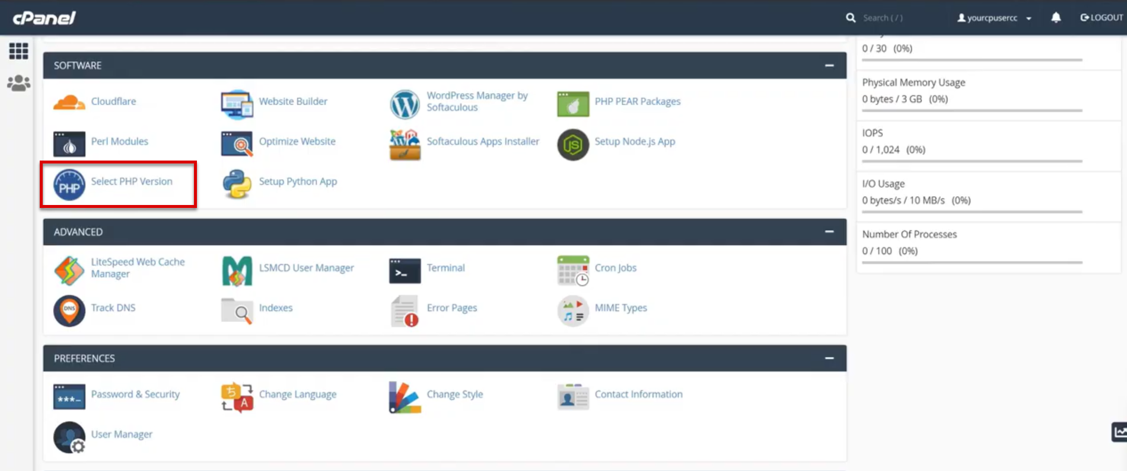Collapse the Preferences section

point(829,358)
